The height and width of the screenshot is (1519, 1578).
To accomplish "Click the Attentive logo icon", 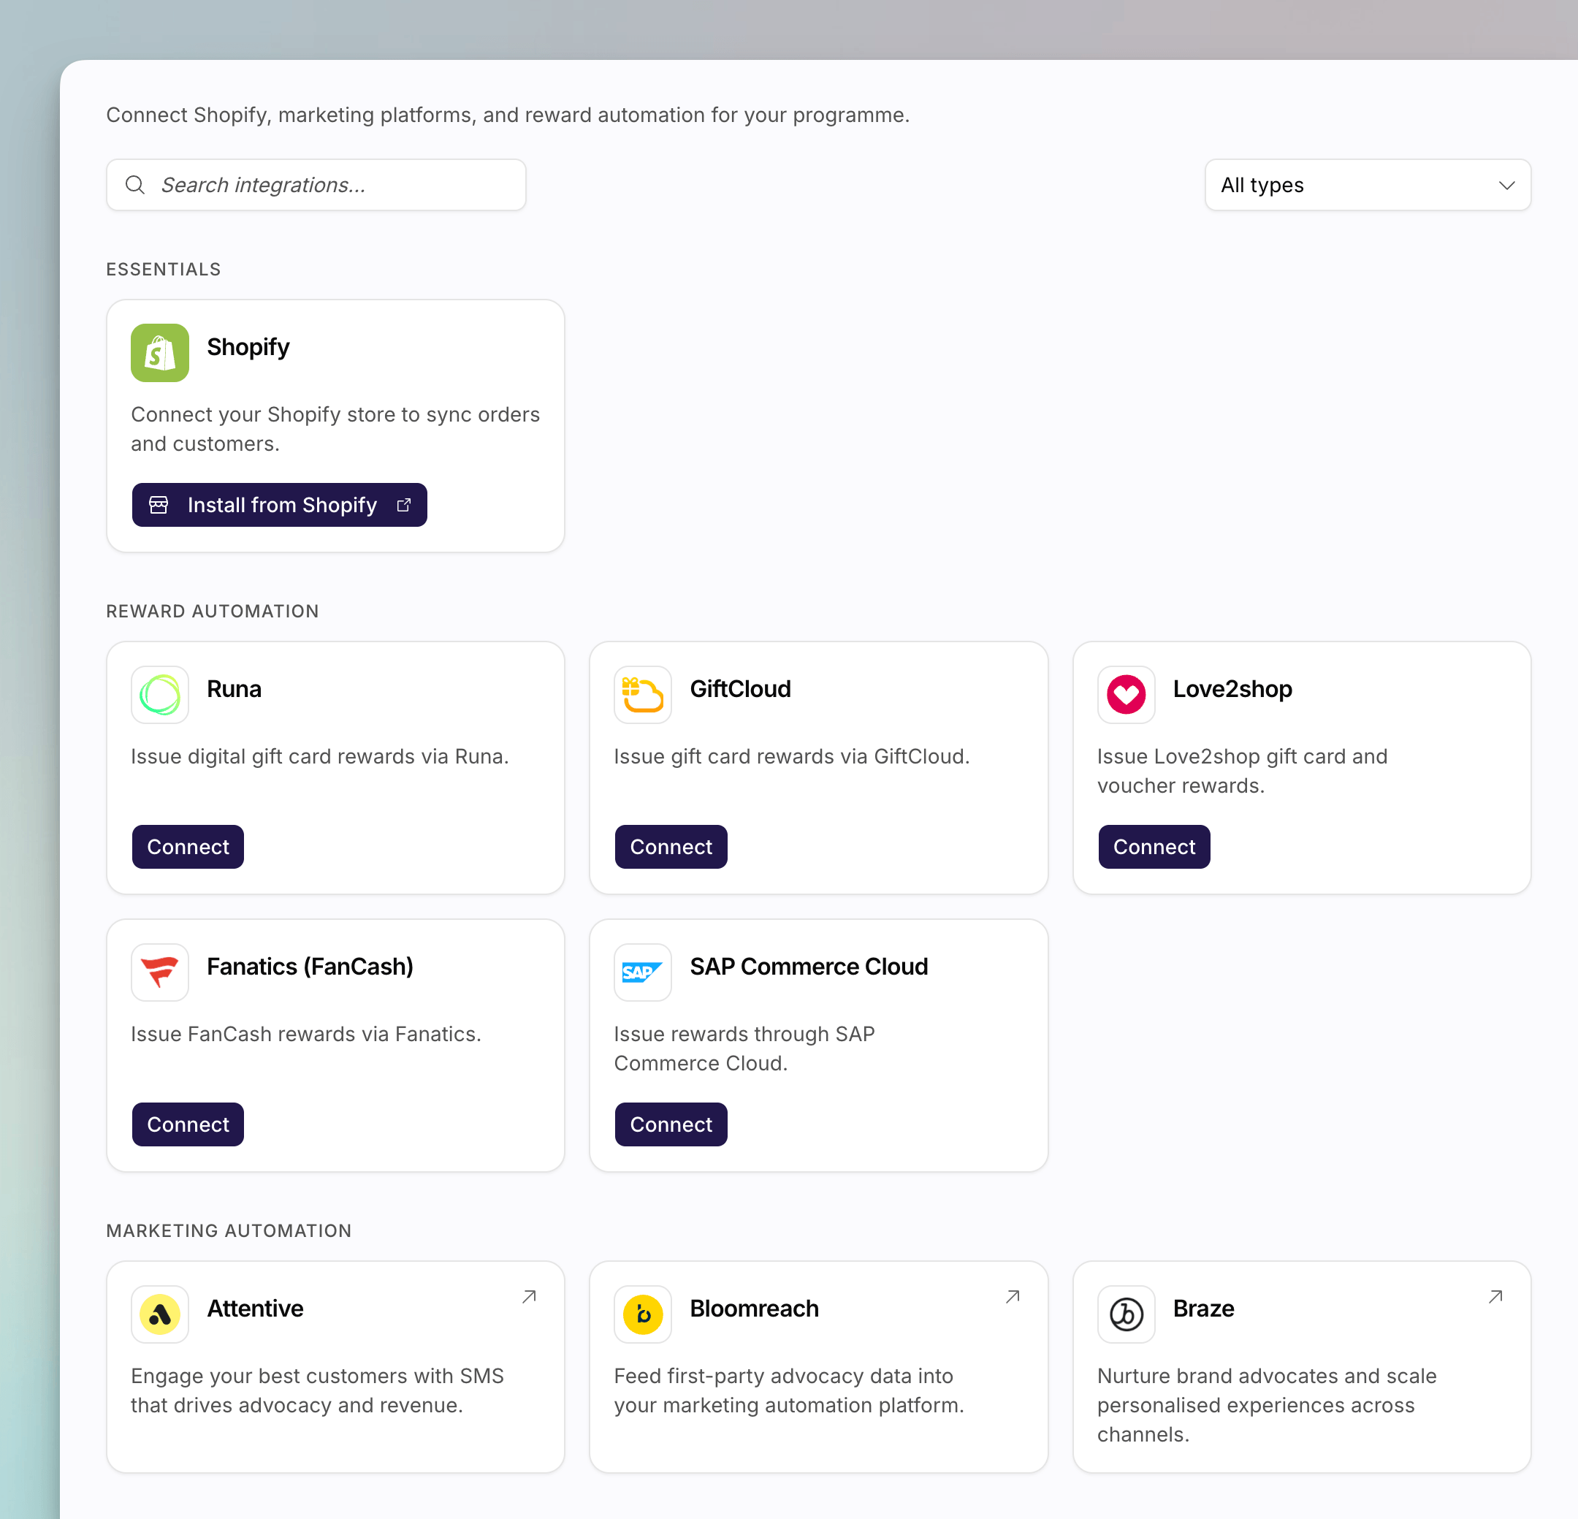I will tap(159, 1314).
